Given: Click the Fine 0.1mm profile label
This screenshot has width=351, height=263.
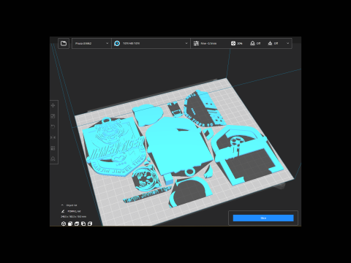Looking at the screenshot, I should click(208, 43).
